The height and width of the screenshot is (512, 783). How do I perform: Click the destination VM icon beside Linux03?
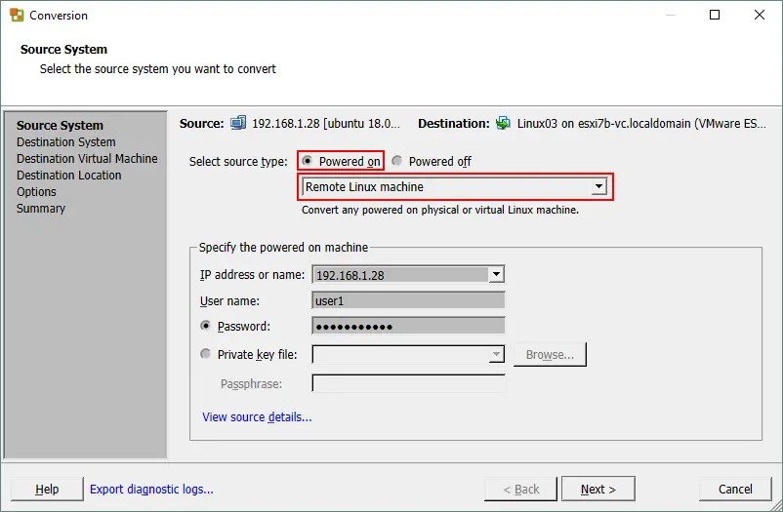(503, 123)
